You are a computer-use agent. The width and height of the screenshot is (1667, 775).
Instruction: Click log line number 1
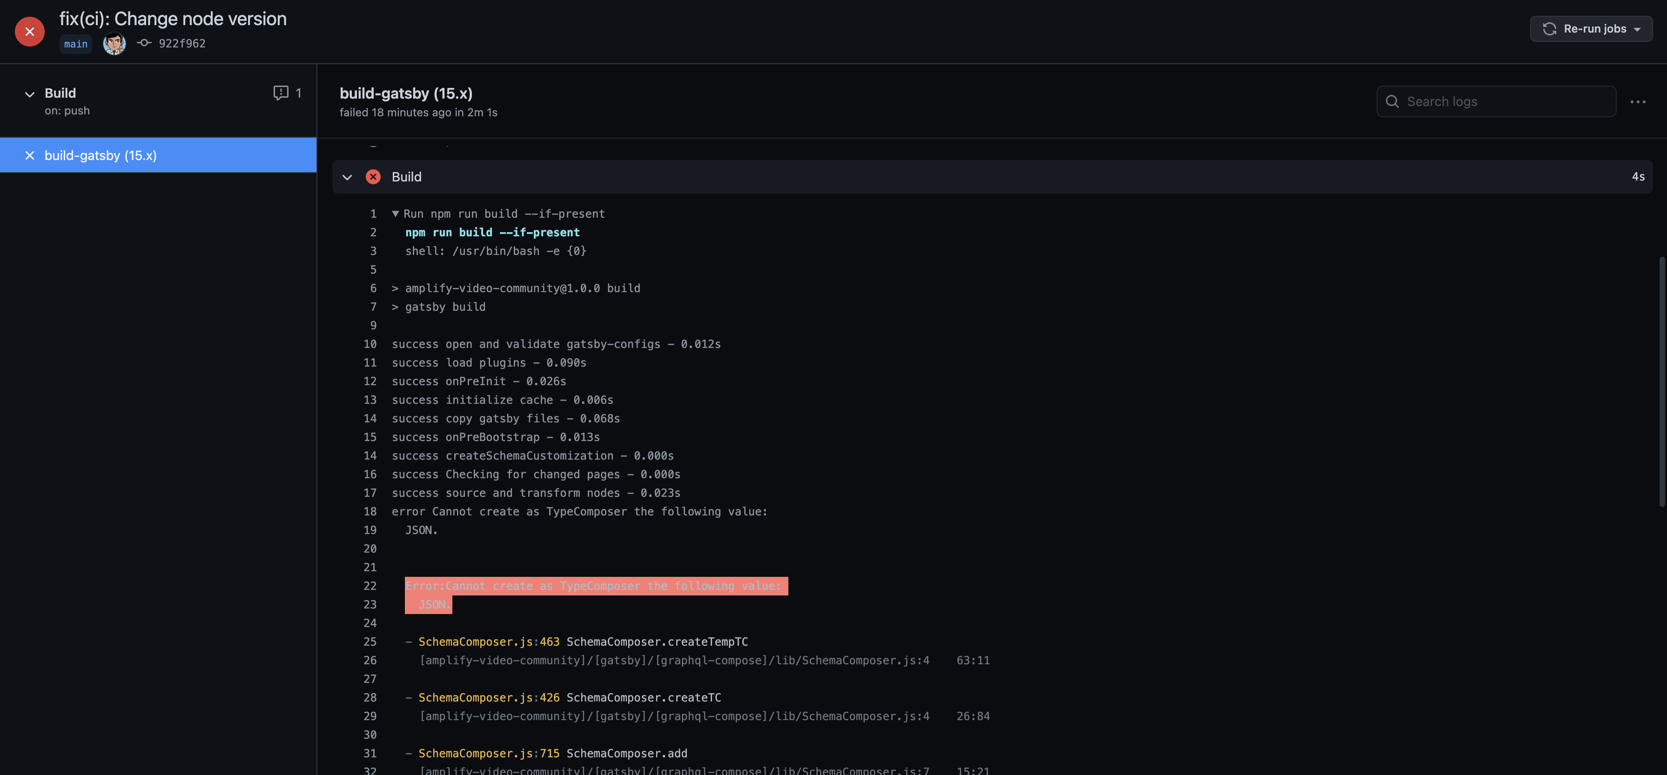coord(373,214)
